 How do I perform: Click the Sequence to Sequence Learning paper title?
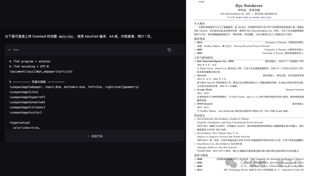pos(224,137)
